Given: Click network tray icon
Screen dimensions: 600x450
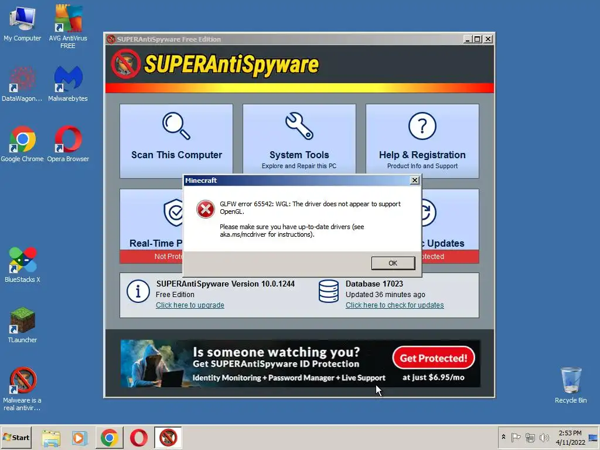Looking at the screenshot, I should (530, 437).
